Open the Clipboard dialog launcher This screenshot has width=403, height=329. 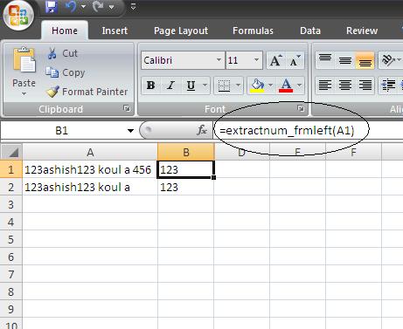pos(127,108)
